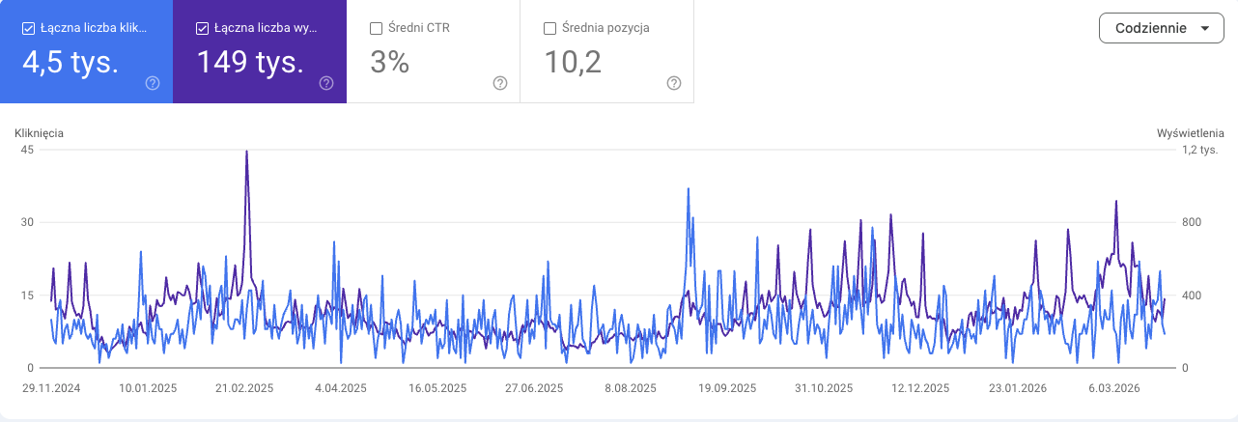The width and height of the screenshot is (1238, 422).
Task: Click the highest blue clicks peak
Action: 689,189
